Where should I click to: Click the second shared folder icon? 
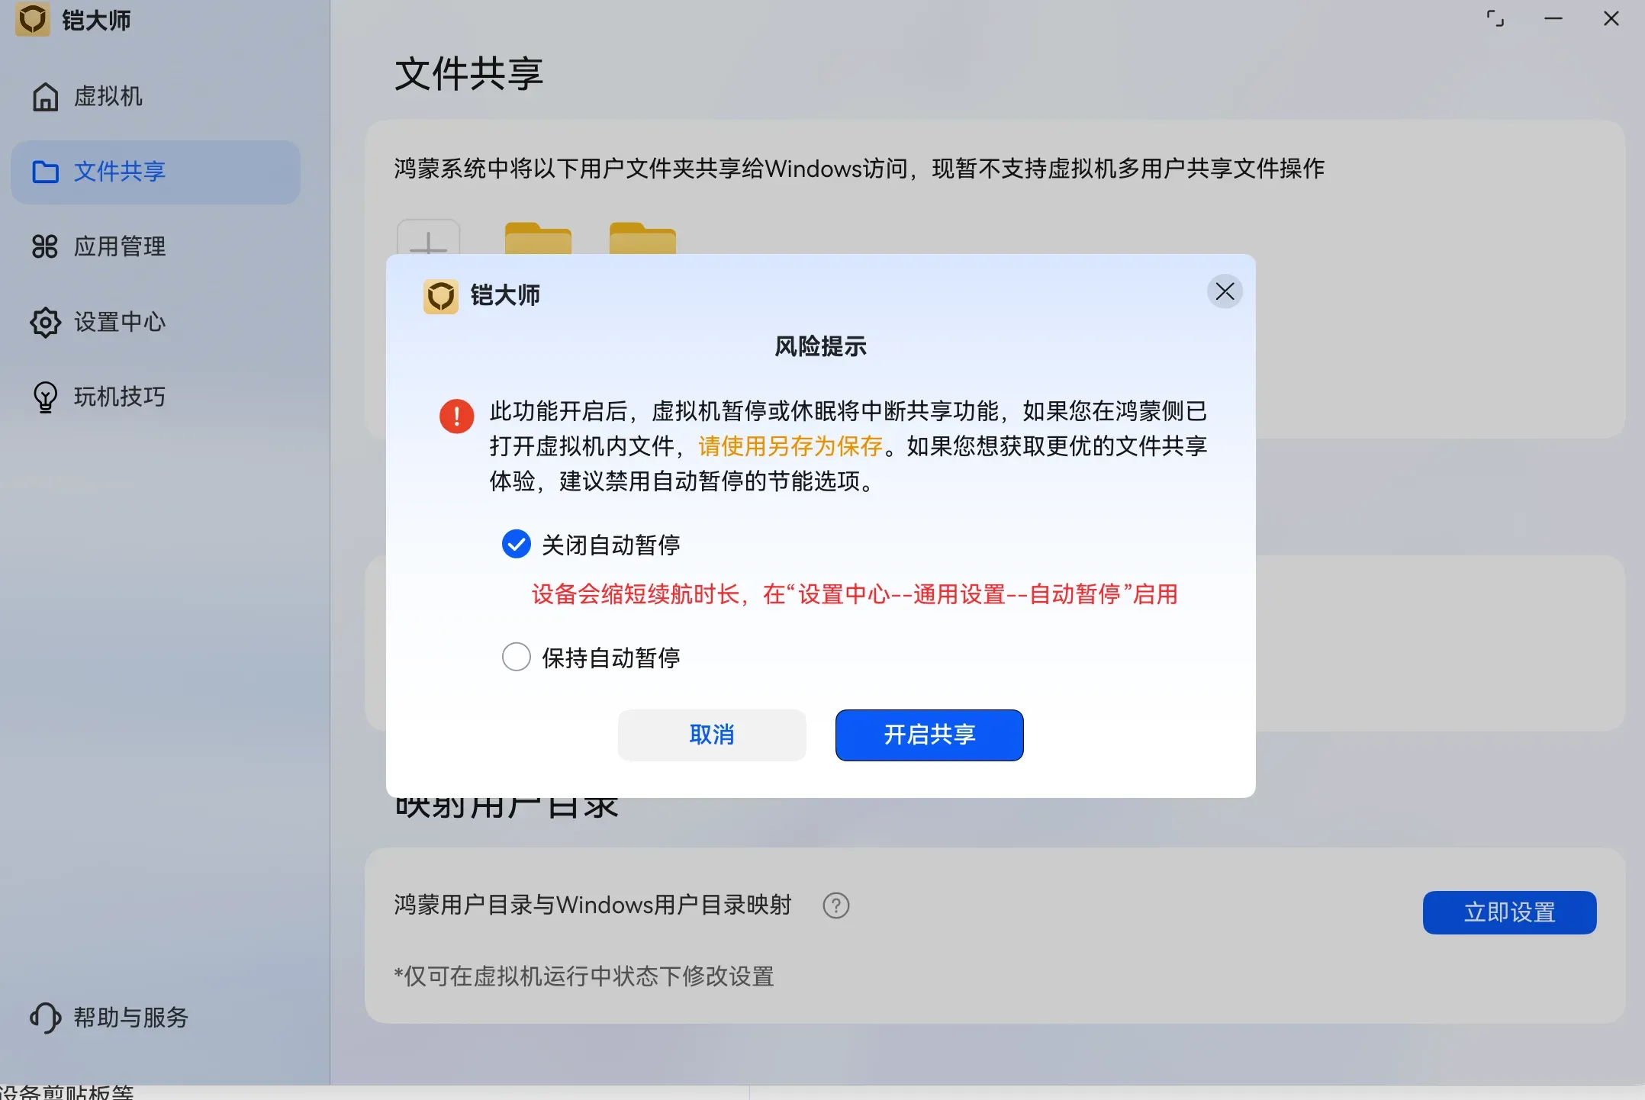click(642, 238)
